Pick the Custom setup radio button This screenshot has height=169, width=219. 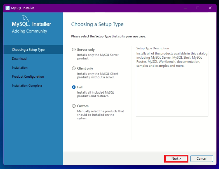[74, 106]
